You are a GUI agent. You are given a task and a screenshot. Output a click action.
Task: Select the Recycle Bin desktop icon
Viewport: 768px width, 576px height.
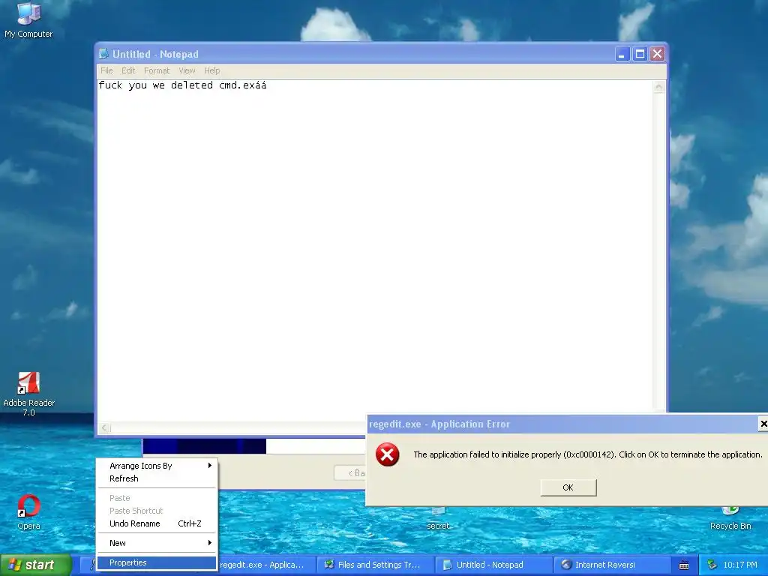coord(730,518)
